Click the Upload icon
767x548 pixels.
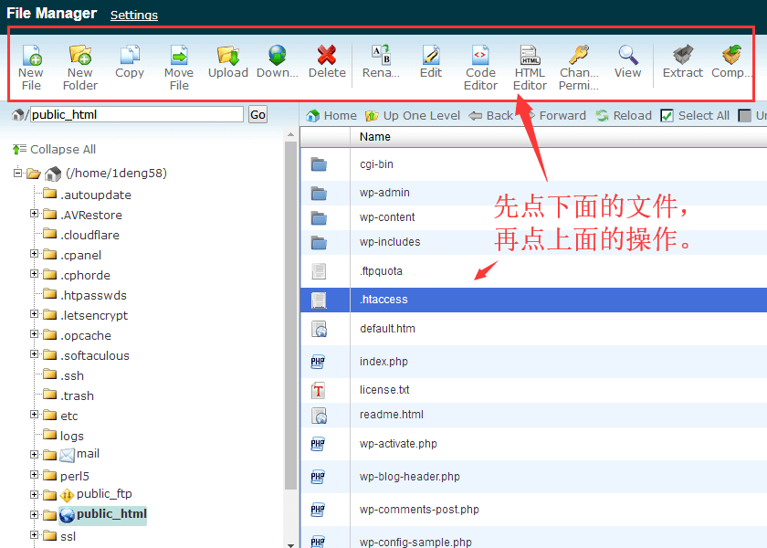pyautogui.click(x=228, y=57)
